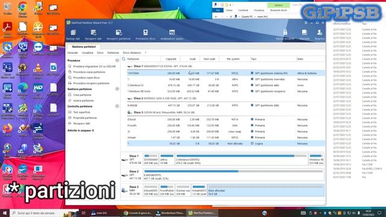
Task: Open the Disco menu
Action: (x=100, y=53)
